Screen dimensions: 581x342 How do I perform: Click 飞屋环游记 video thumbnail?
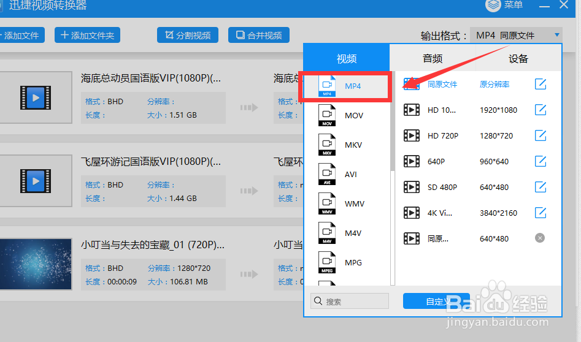[36, 181]
